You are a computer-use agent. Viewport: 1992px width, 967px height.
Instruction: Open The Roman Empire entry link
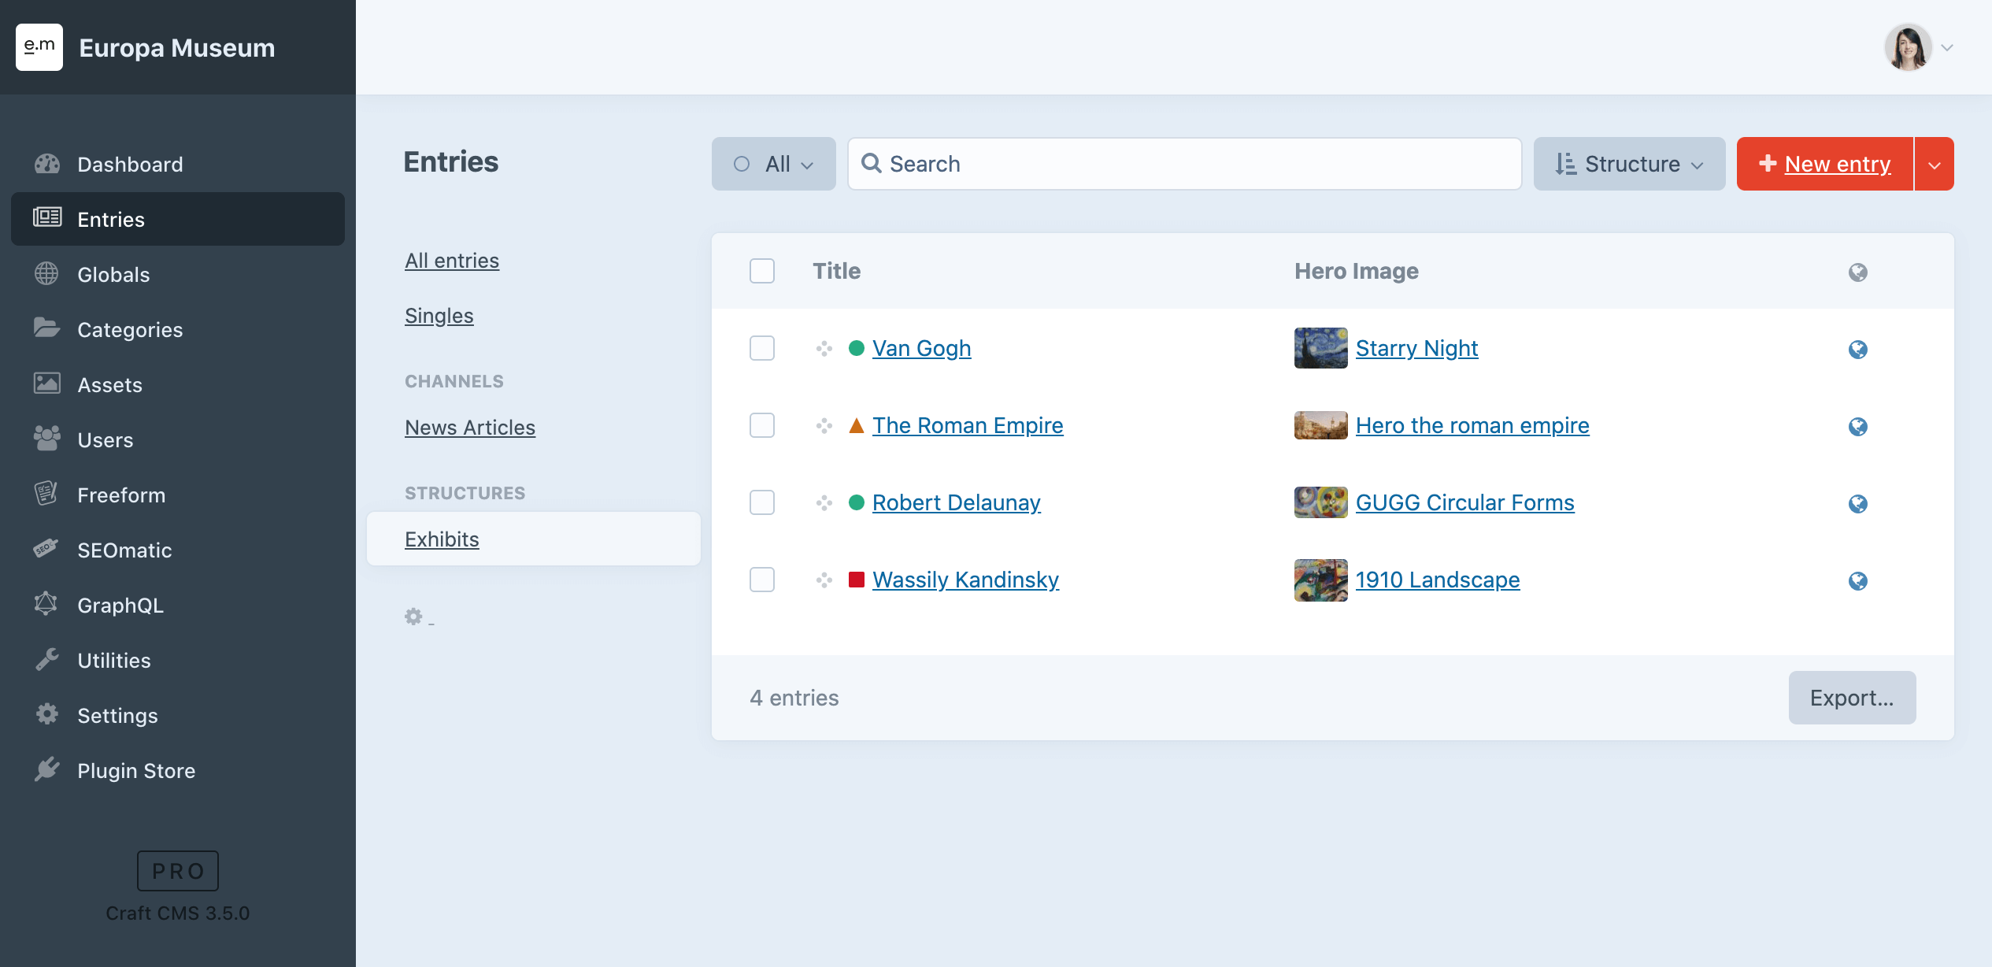click(968, 425)
